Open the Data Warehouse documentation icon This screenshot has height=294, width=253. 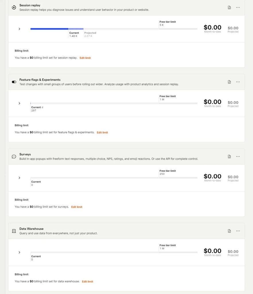click(229, 231)
